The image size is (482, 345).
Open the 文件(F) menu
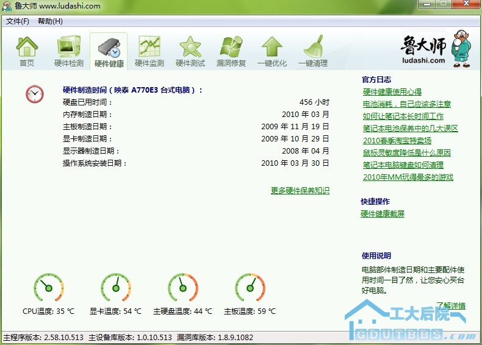(18, 21)
